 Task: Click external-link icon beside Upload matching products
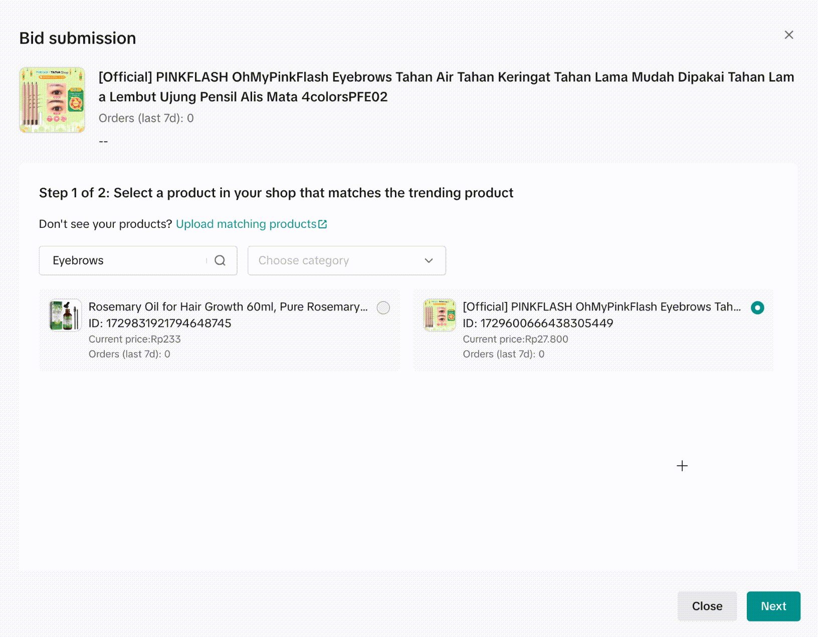[x=323, y=224]
